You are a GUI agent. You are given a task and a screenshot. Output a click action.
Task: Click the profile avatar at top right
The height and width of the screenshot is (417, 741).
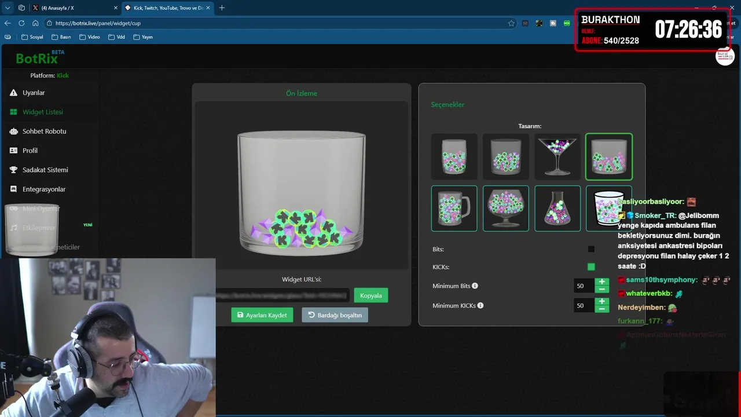725,56
